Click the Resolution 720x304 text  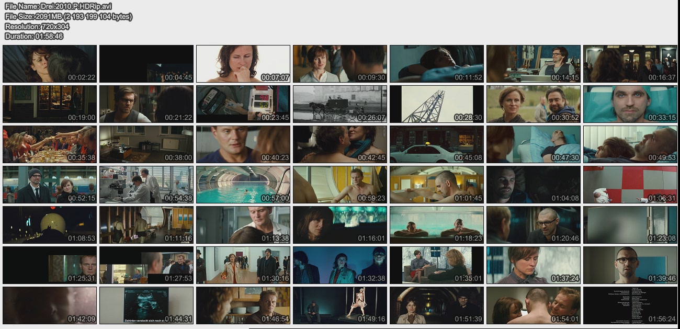[x=37, y=26]
